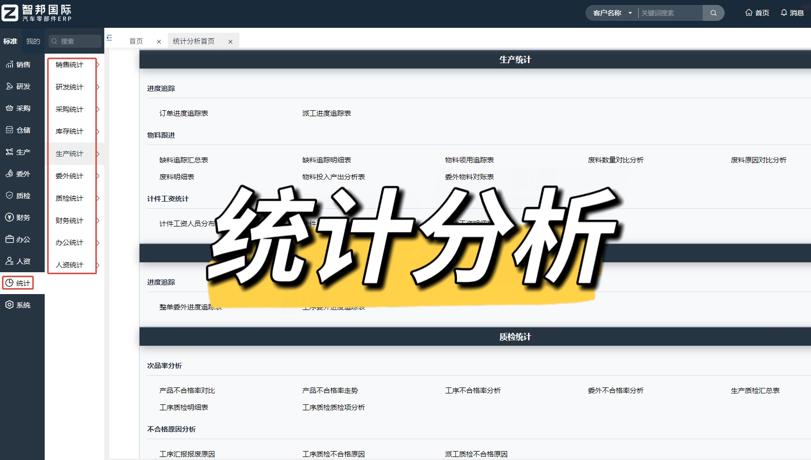Select the 我的 menu tab

pos(33,41)
